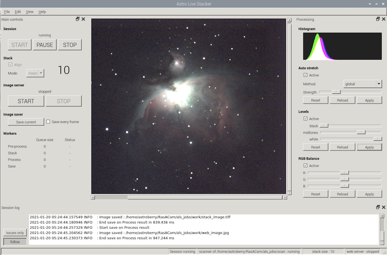Disable the Levels Active checkbox
Screen dimensions: 387x255
pos(305,119)
